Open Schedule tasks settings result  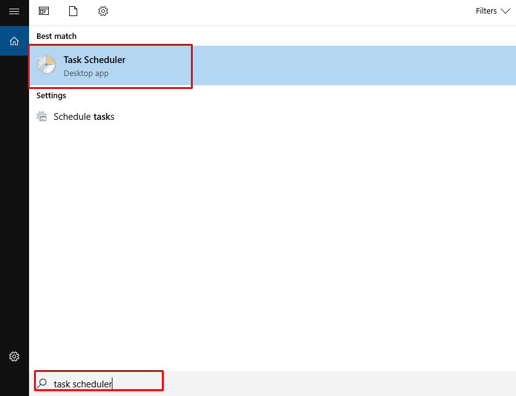pyautogui.click(x=273, y=117)
